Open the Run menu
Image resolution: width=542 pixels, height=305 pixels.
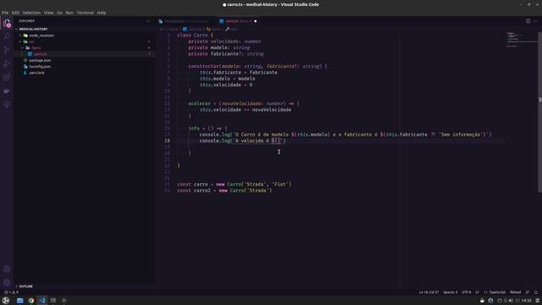pyautogui.click(x=69, y=13)
